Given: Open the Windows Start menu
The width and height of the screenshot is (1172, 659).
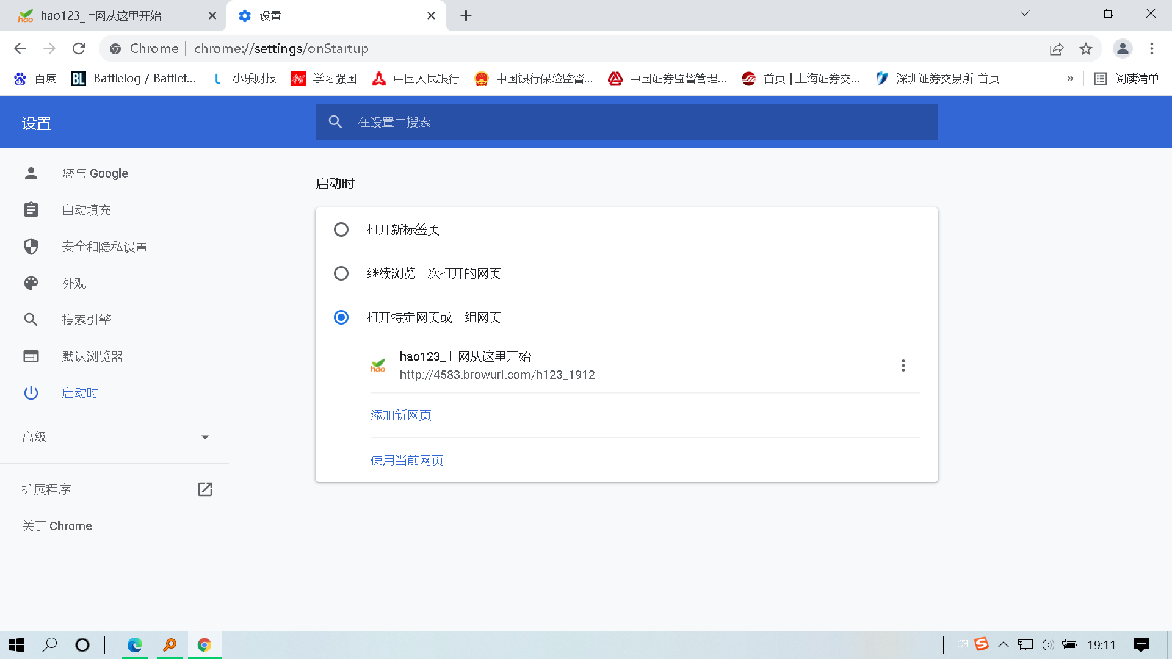Looking at the screenshot, I should pyautogui.click(x=16, y=645).
